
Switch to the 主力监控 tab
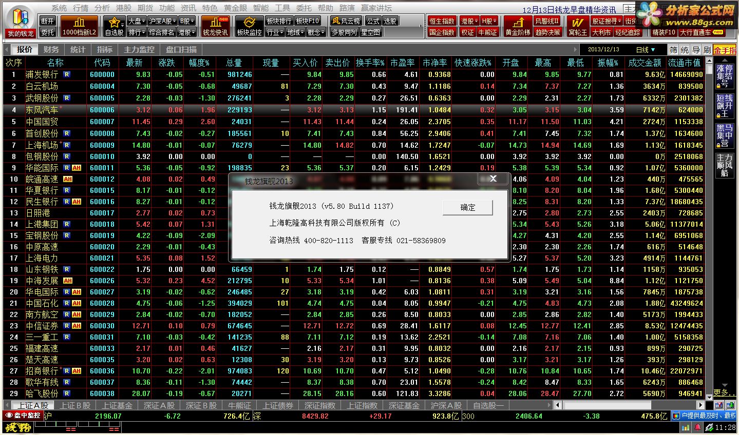click(139, 50)
